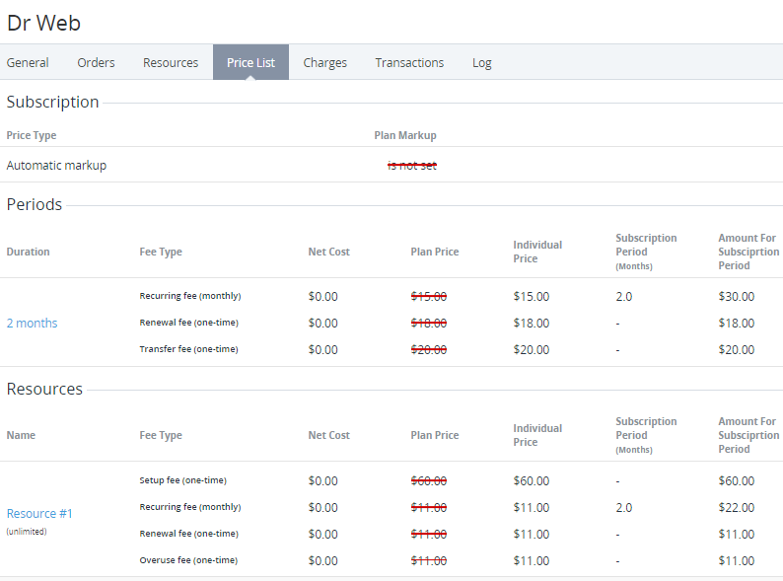Open the Resources tab
783x581 pixels.
pyautogui.click(x=171, y=62)
